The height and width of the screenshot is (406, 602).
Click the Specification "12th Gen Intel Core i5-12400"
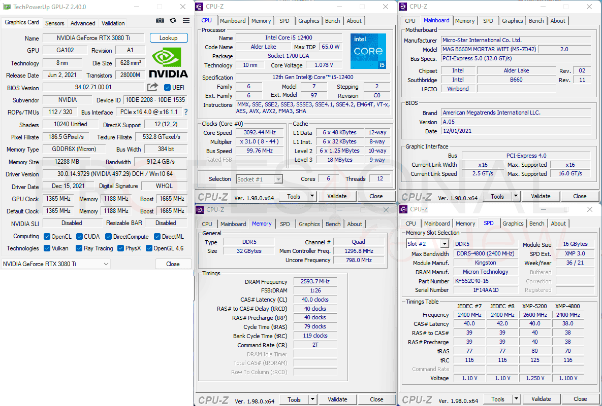coord(313,78)
